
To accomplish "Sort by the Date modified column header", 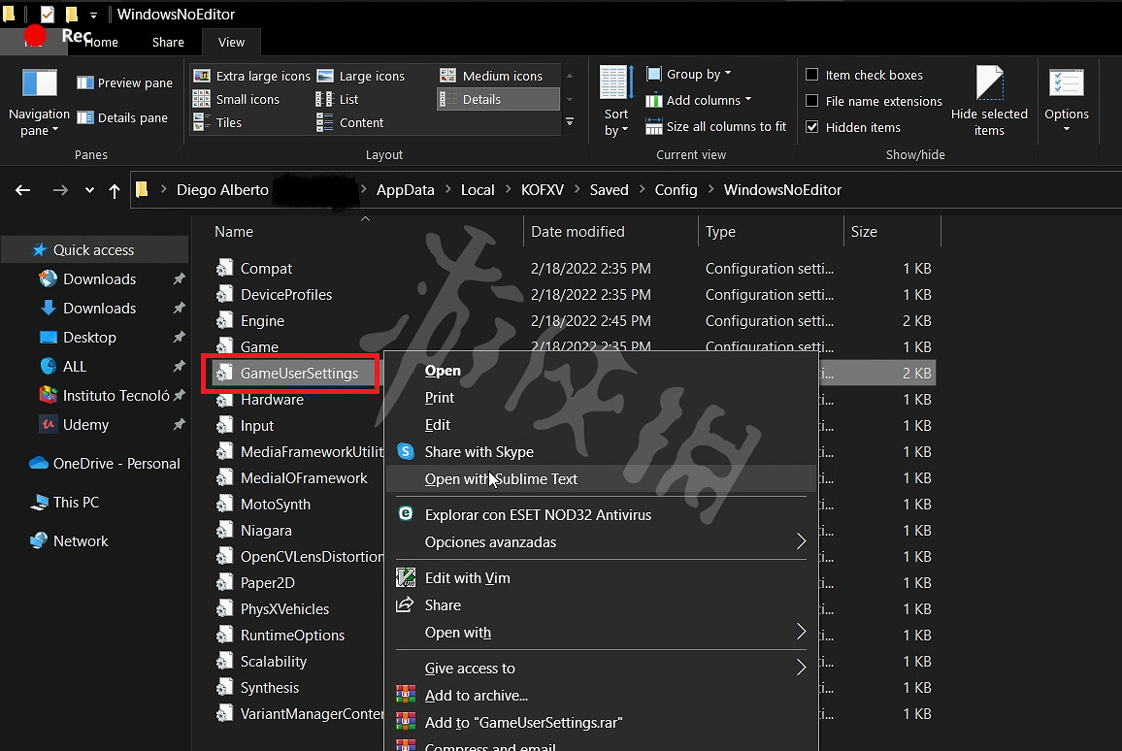I will [577, 232].
